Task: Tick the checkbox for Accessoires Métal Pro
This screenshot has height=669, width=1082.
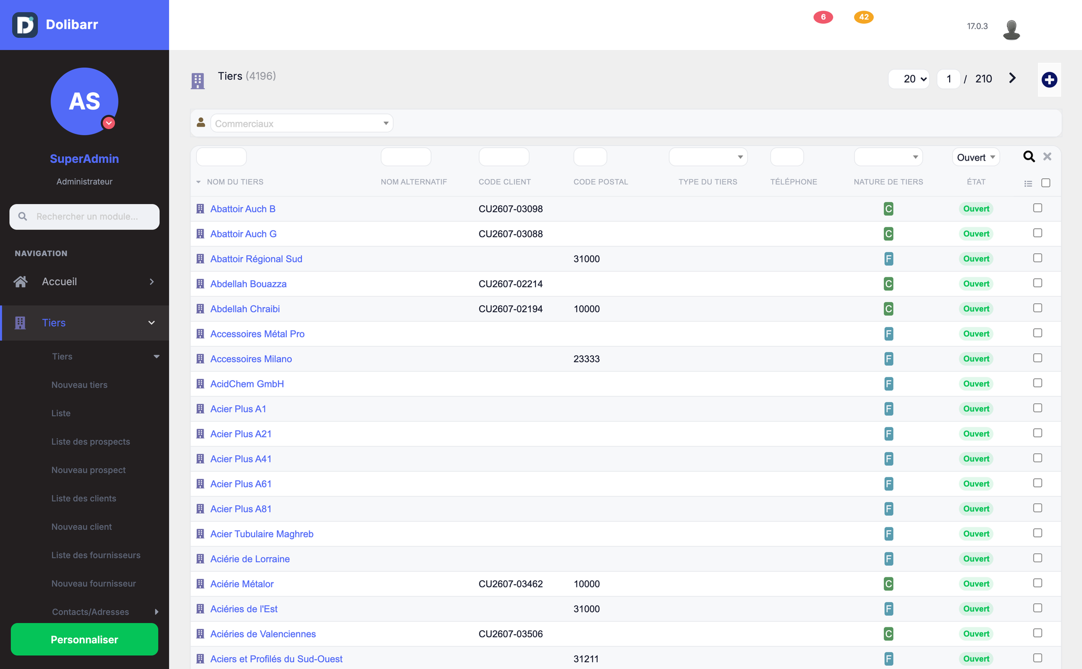Action: point(1038,333)
